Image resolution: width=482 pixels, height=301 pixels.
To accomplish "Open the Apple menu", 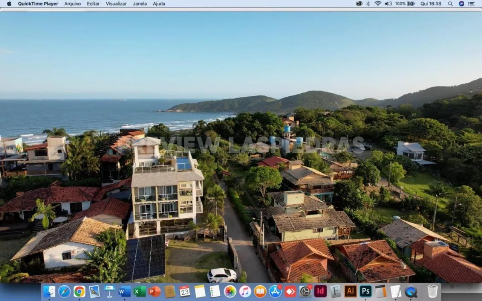I will pos(9,4).
